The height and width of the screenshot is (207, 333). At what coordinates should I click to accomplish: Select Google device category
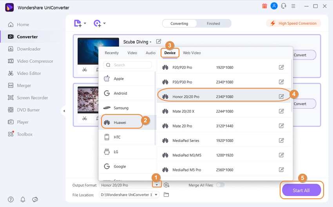pyautogui.click(x=127, y=166)
